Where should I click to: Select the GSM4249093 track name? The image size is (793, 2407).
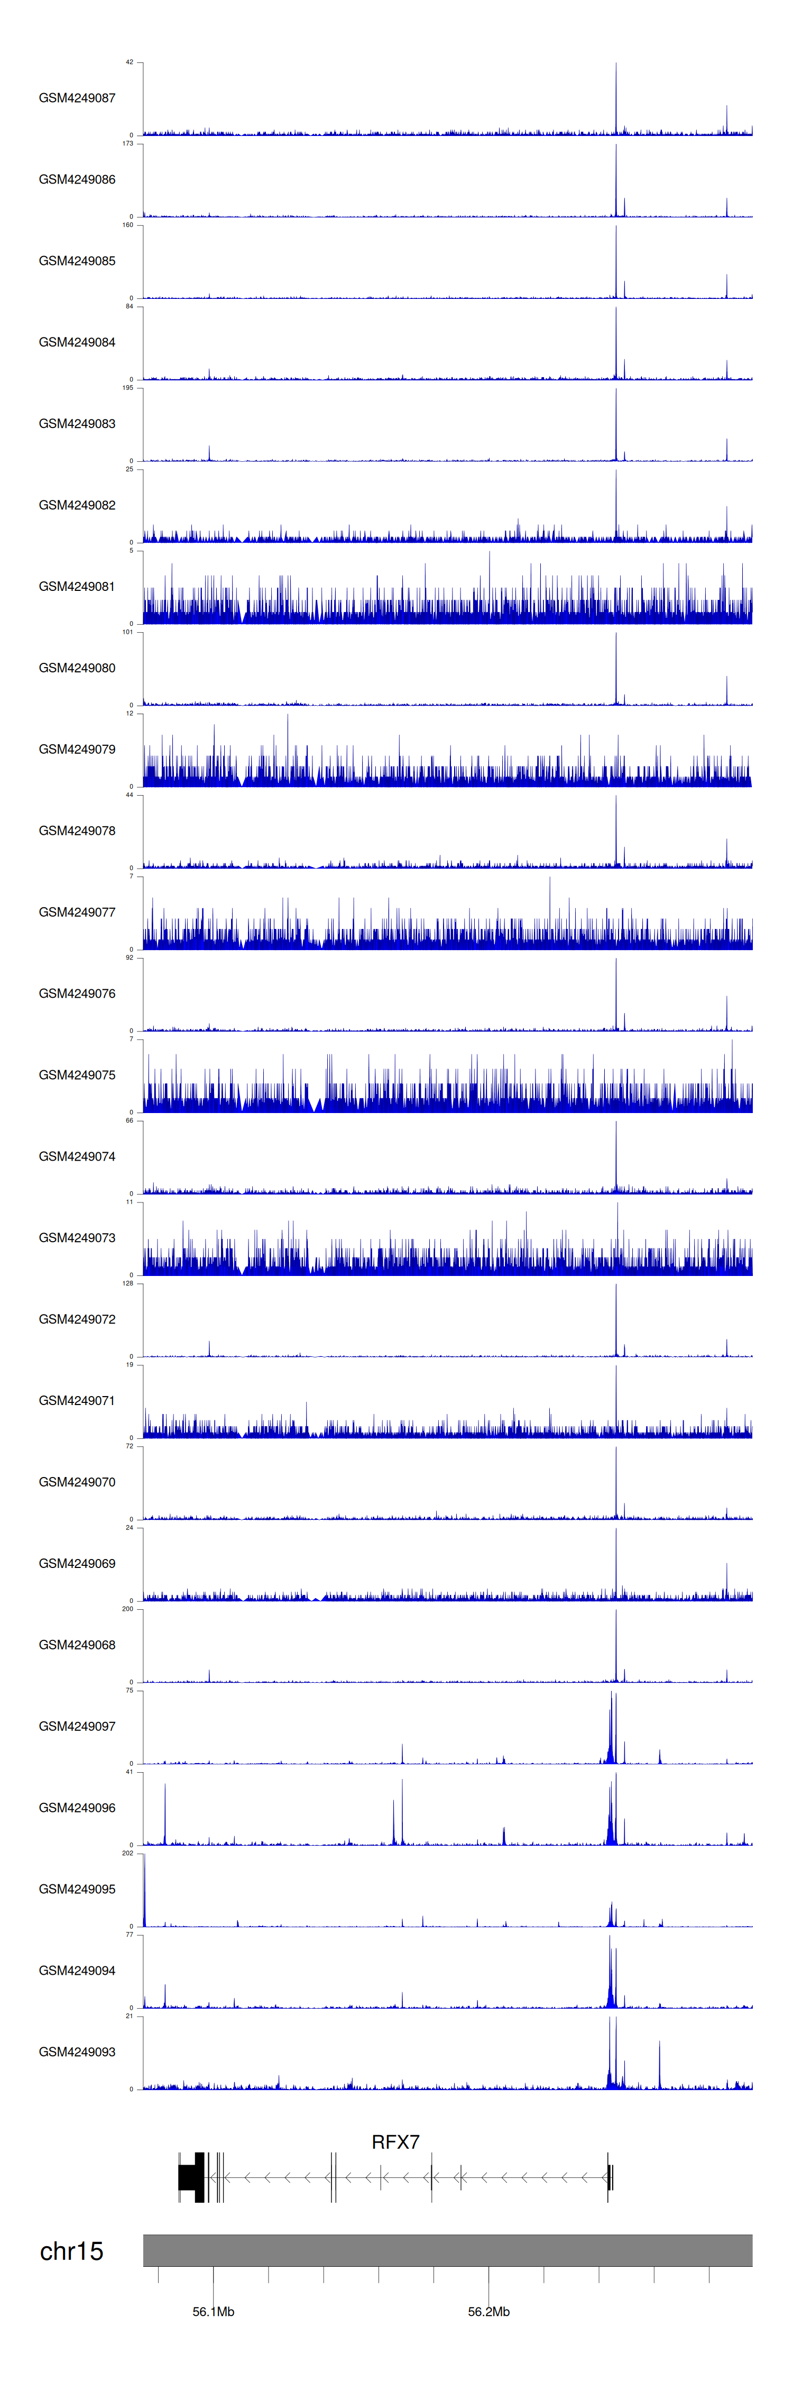click(x=77, y=2052)
